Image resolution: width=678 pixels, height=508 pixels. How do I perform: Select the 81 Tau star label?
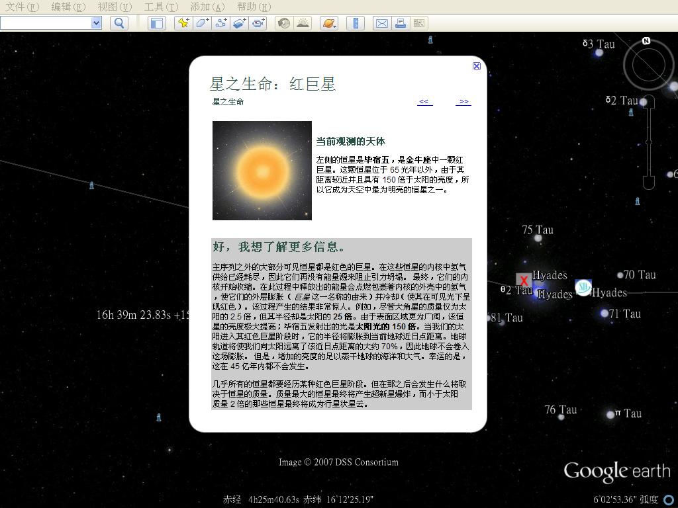(x=507, y=318)
